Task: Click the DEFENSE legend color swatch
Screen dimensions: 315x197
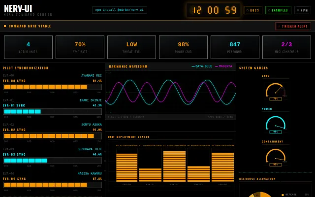Action: pos(283,195)
